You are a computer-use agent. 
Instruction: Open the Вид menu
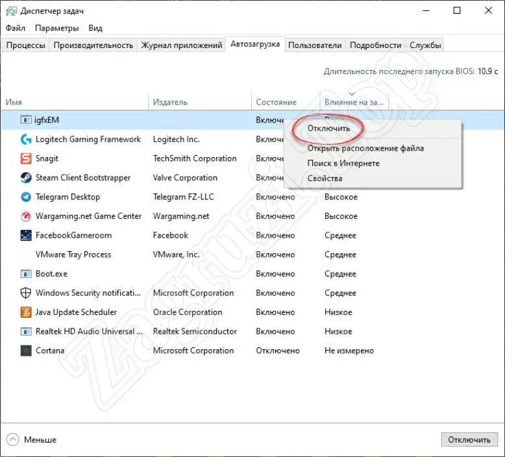95,28
